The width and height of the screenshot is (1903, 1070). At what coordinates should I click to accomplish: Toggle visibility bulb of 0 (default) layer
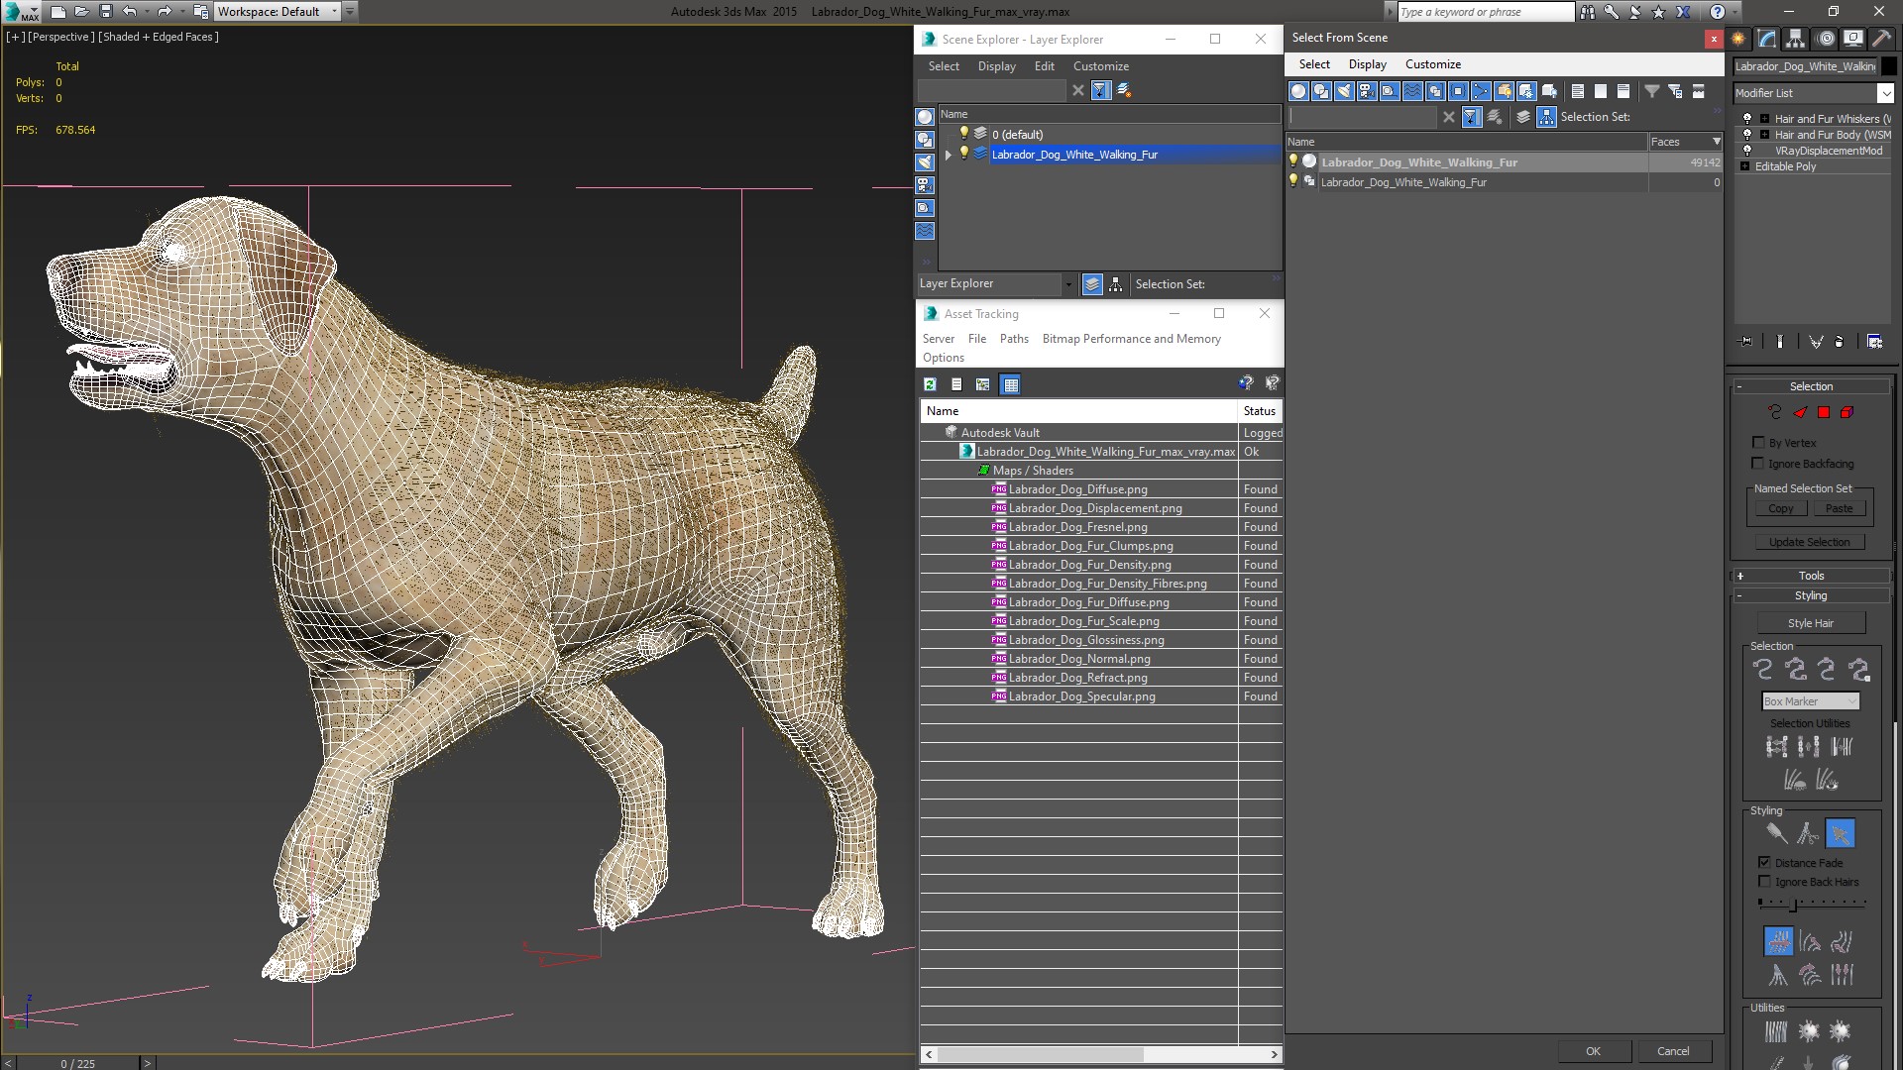tap(963, 134)
